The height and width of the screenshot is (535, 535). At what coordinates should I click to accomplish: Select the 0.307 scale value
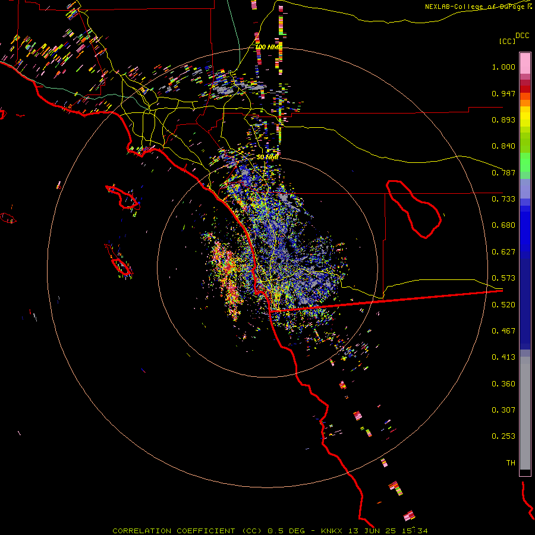click(503, 410)
